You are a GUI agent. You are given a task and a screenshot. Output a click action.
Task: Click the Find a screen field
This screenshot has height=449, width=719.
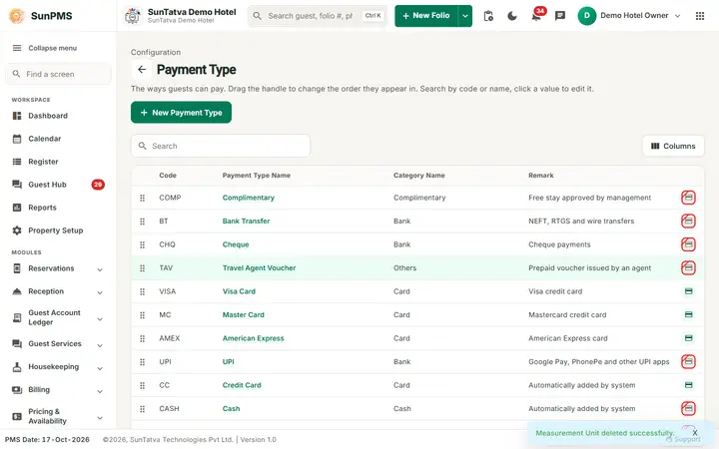pyautogui.click(x=58, y=74)
